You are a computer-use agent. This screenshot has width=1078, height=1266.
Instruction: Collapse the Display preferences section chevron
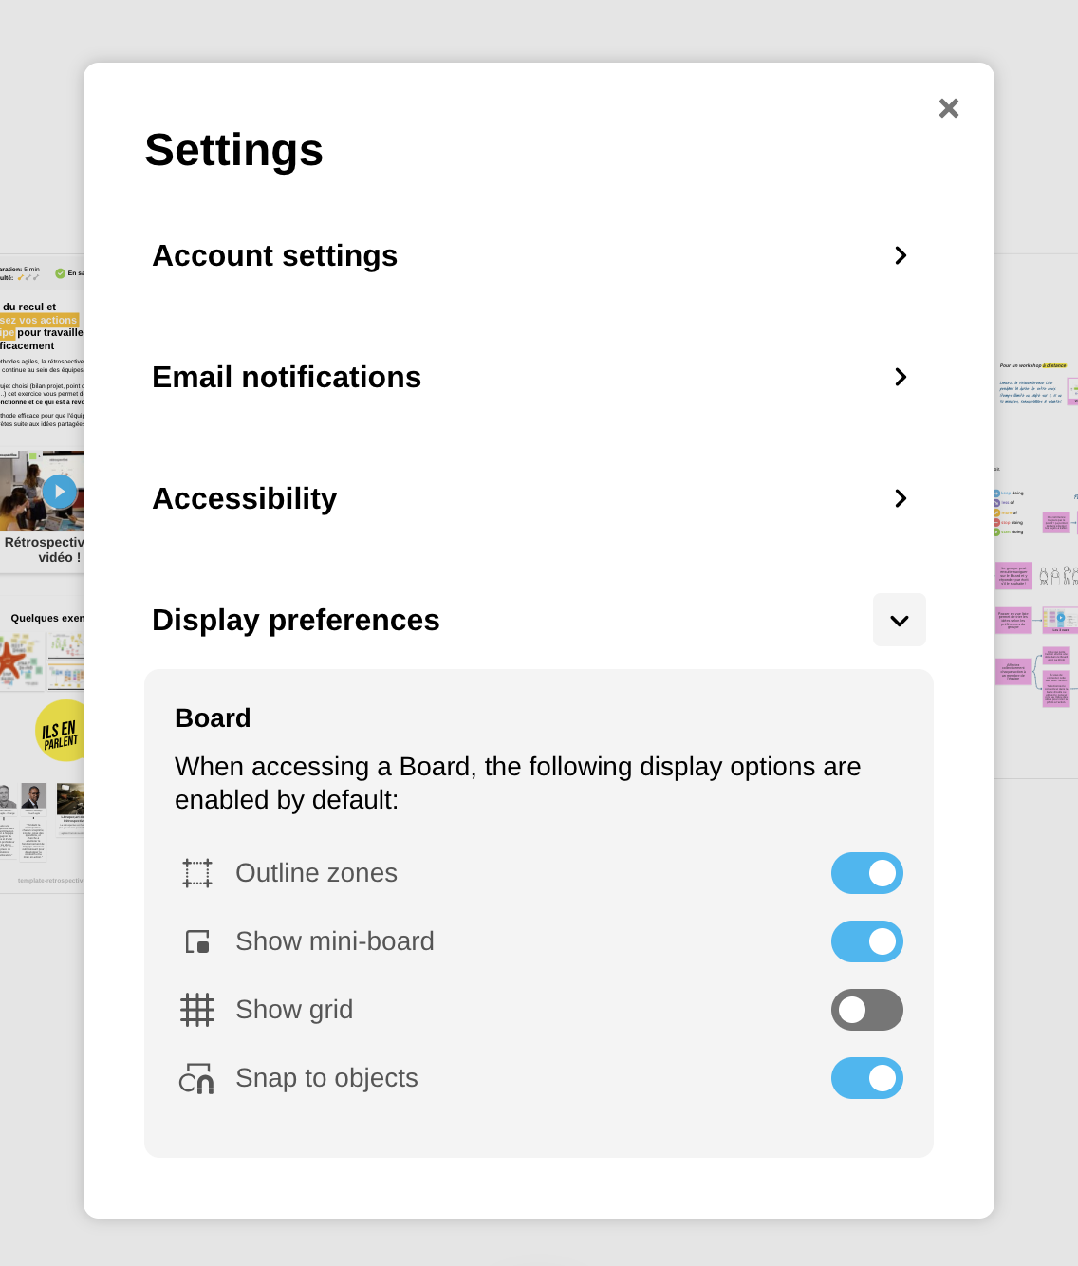pyautogui.click(x=900, y=621)
